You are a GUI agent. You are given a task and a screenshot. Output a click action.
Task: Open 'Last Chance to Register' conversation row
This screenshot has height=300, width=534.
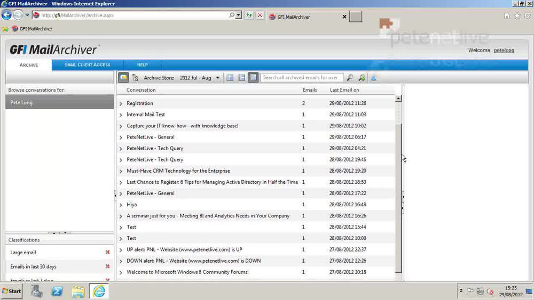click(x=256, y=182)
